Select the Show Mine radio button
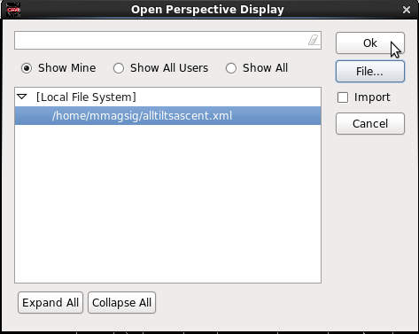The height and width of the screenshot is (334, 419). click(27, 68)
